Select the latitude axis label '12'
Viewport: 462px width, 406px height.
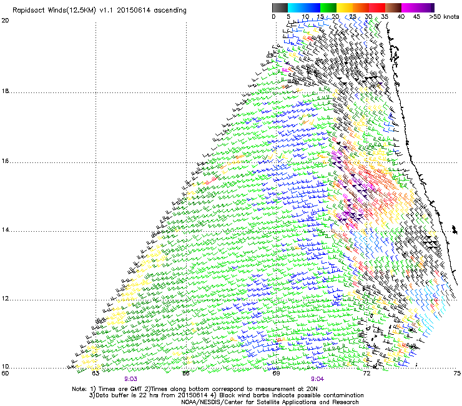pyautogui.click(x=5, y=299)
